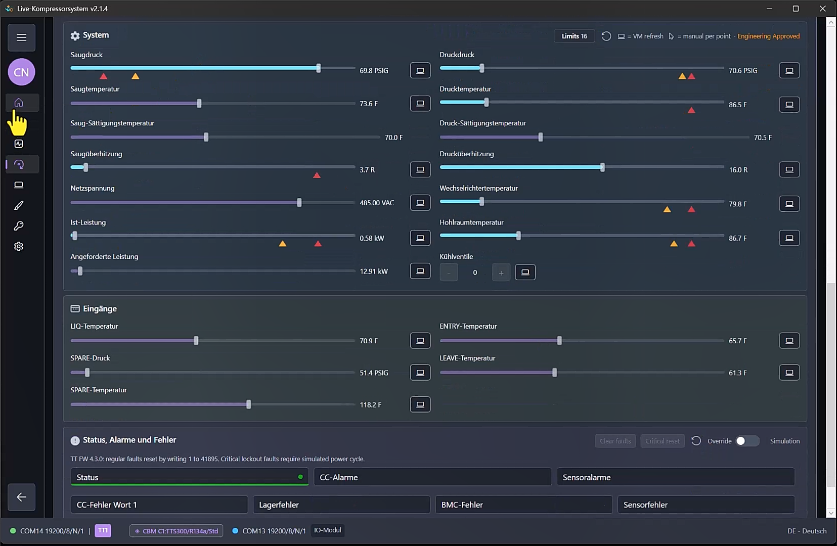Screen dimensions: 837x546
Task: Go to the home page icon
Action: [19, 103]
